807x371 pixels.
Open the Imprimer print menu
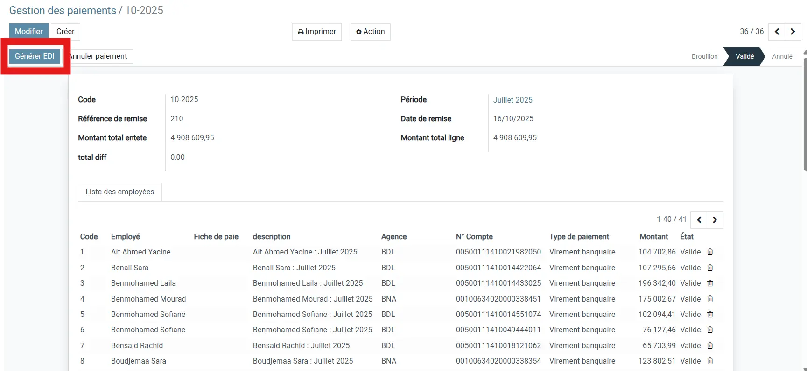pyautogui.click(x=317, y=32)
